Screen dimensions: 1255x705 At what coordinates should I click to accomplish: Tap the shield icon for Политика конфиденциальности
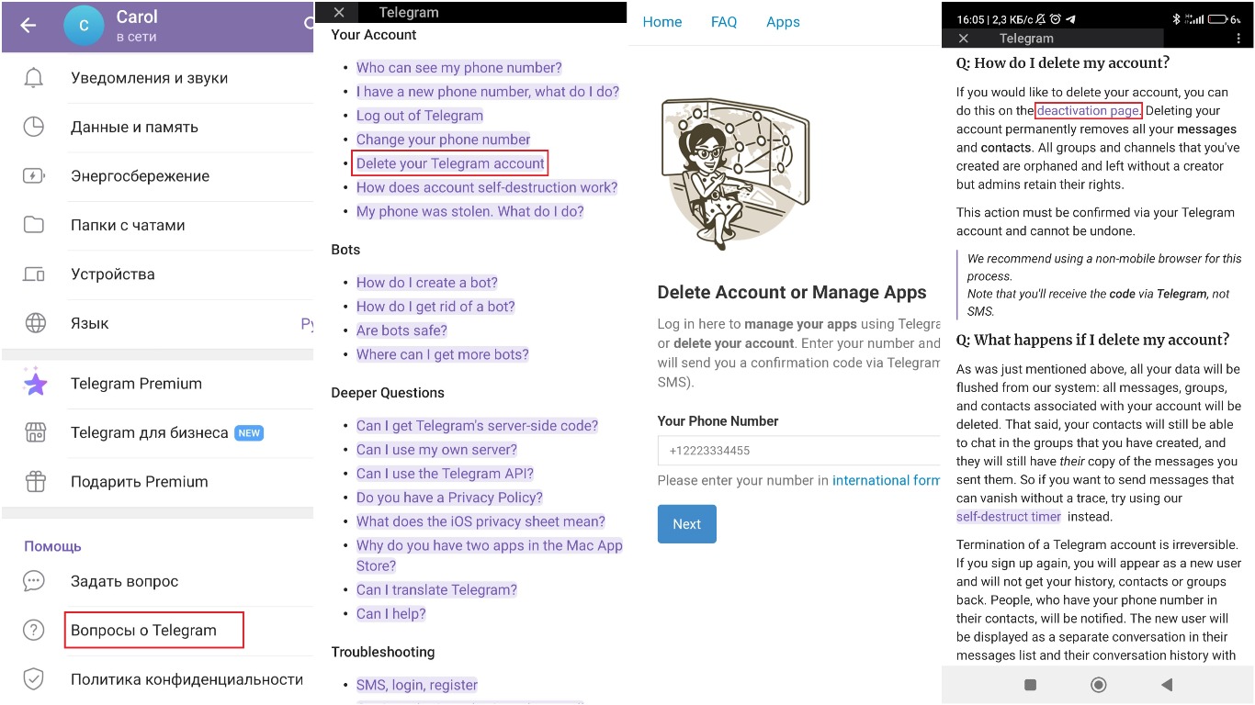click(34, 679)
